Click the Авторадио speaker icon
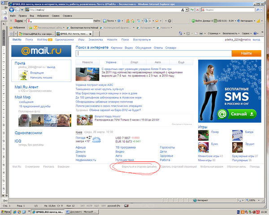Screen dimensions: 269x215 click(239, 21)
